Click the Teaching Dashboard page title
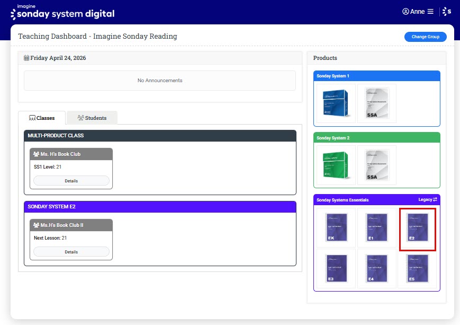Image resolution: width=460 pixels, height=325 pixels. (98, 36)
